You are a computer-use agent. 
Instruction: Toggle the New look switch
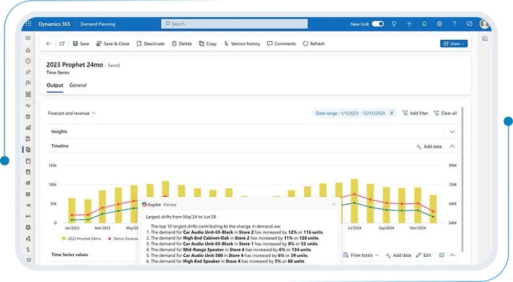point(377,24)
